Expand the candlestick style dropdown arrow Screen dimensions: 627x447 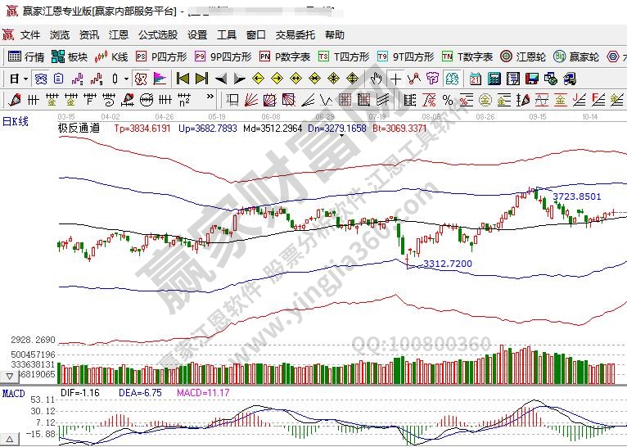click(125, 79)
